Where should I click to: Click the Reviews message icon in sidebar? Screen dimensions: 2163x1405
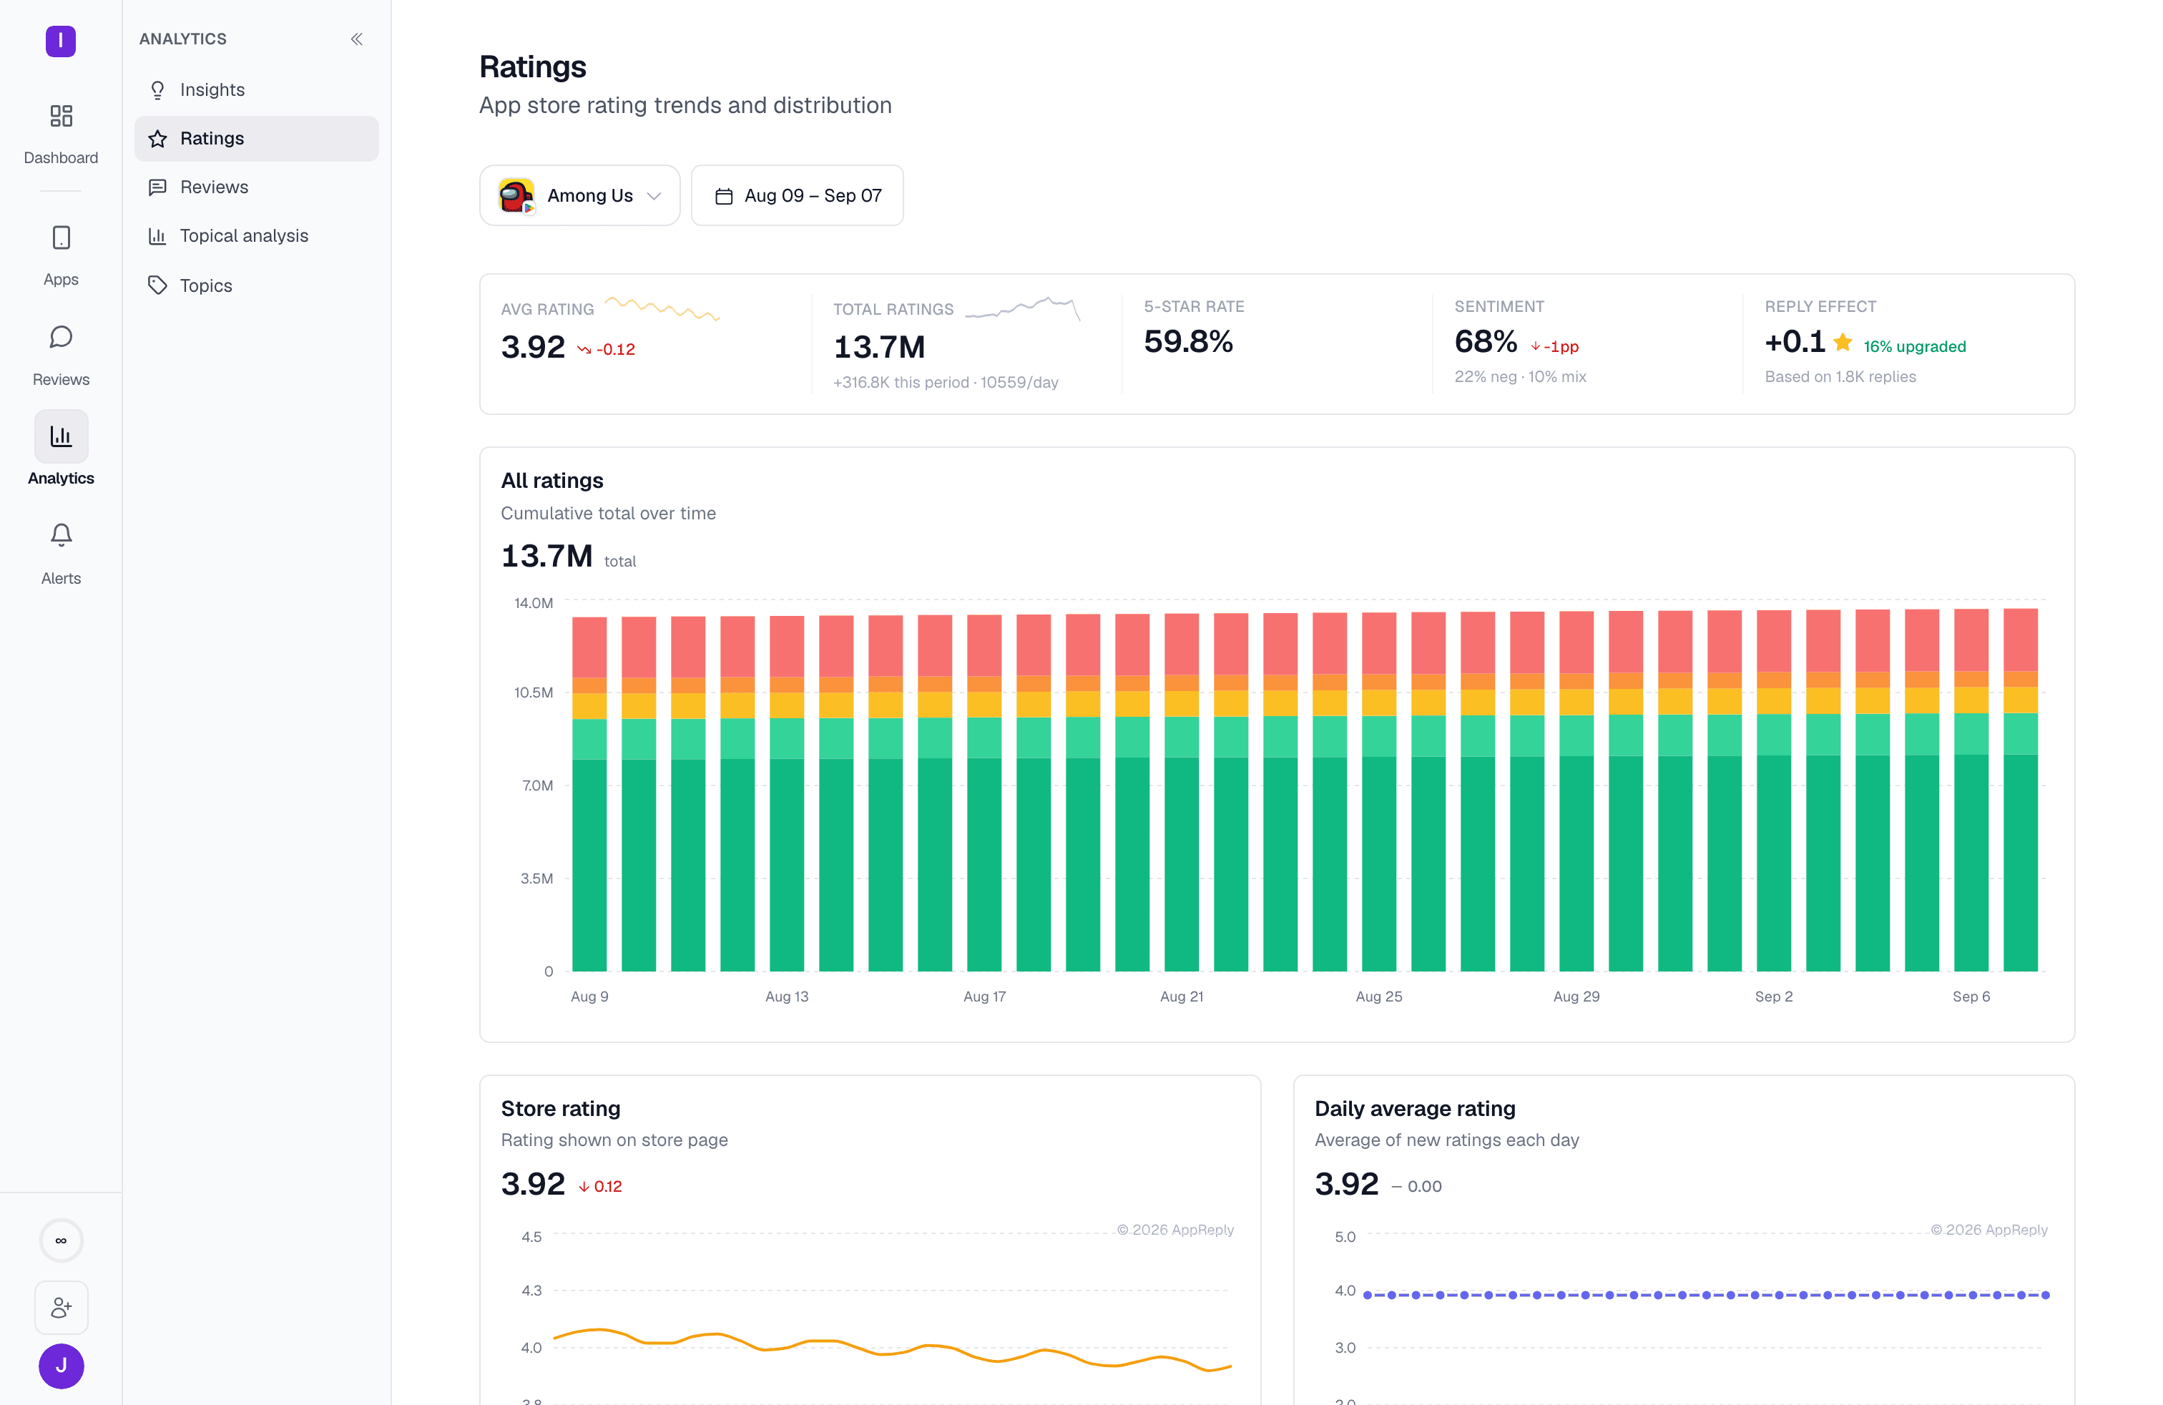coord(157,187)
